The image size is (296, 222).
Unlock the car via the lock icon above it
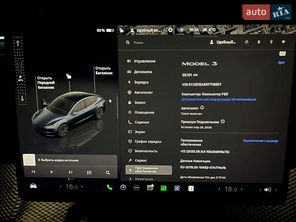coord(69,76)
